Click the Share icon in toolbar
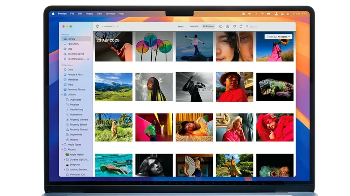Viewport: 350px width, 196px height. 227,27
